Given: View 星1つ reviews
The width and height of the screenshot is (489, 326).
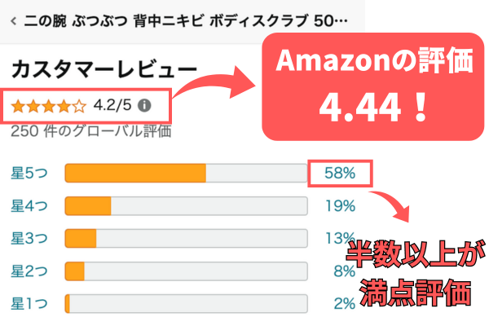Looking at the screenshot, I should 30,303.
